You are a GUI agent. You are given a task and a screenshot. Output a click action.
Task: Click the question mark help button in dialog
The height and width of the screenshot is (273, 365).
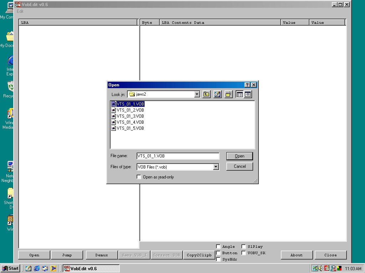click(x=247, y=85)
